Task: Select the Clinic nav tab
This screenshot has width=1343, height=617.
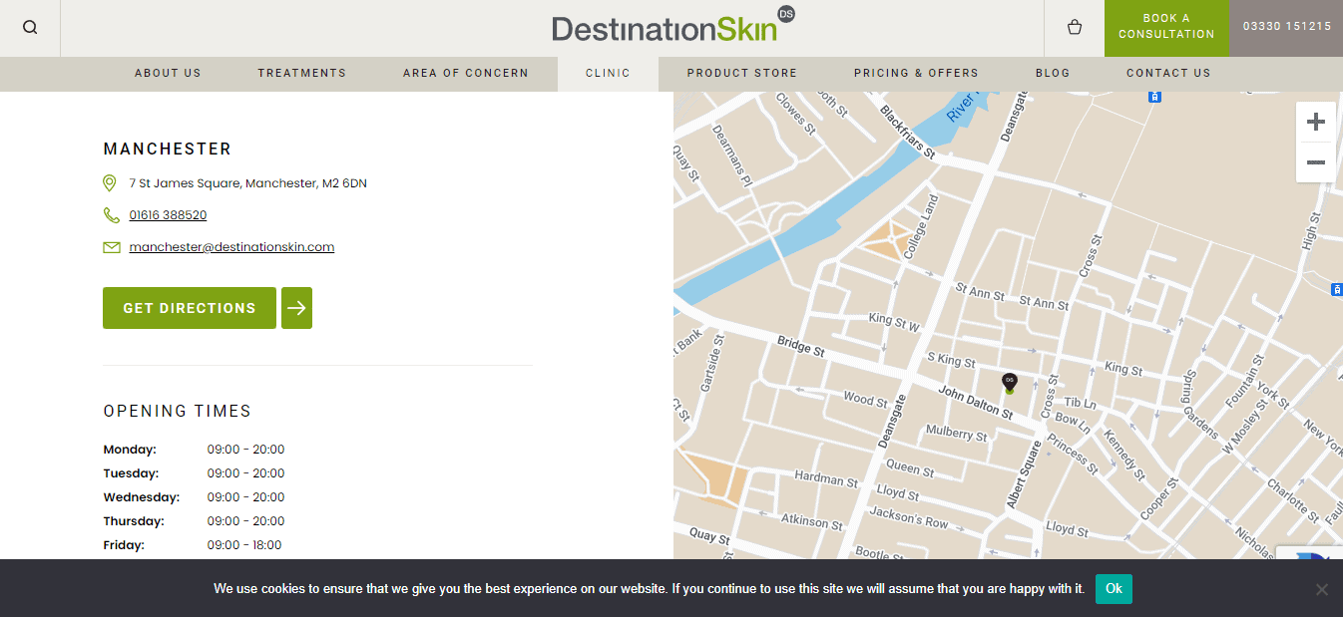Action: [608, 73]
